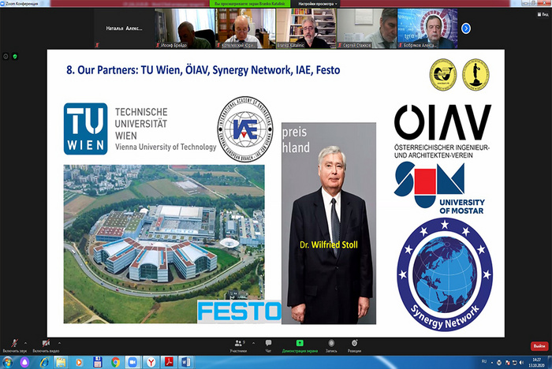Viewport: 552px width, 369px height.
Task: Open the meeting information icon
Action: [x=6, y=56]
